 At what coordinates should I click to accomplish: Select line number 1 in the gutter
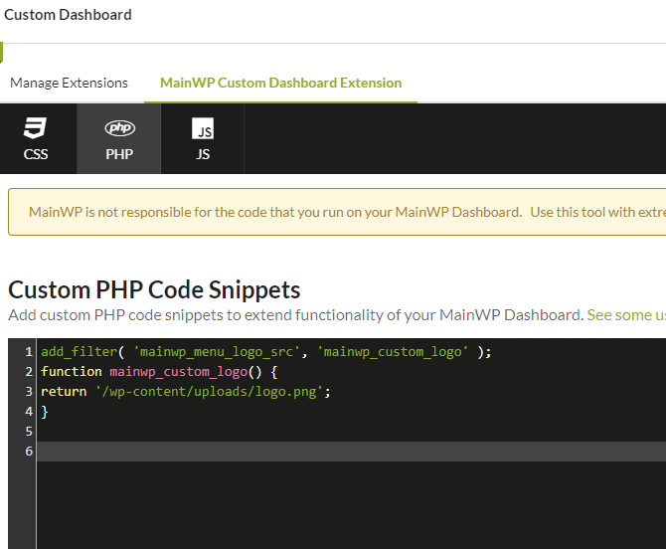point(29,352)
